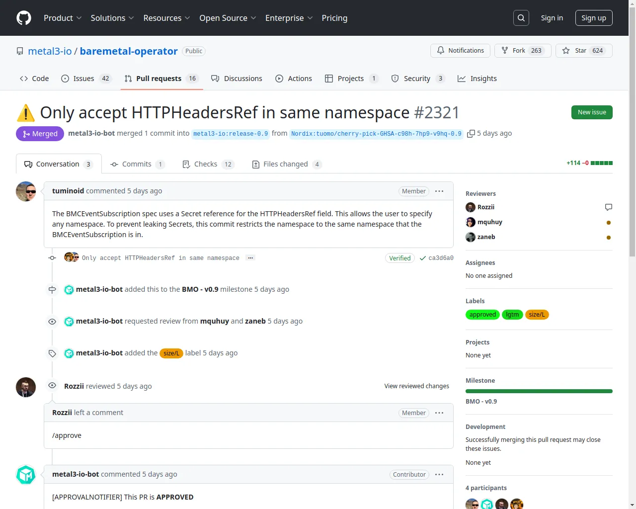Viewport: 636px width, 509px height.
Task: Click the Verified commit badge
Action: pyautogui.click(x=400, y=258)
